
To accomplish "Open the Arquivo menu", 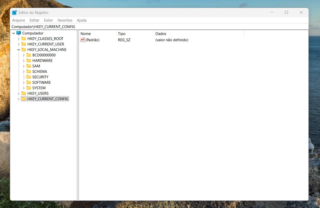I will coord(19,20).
